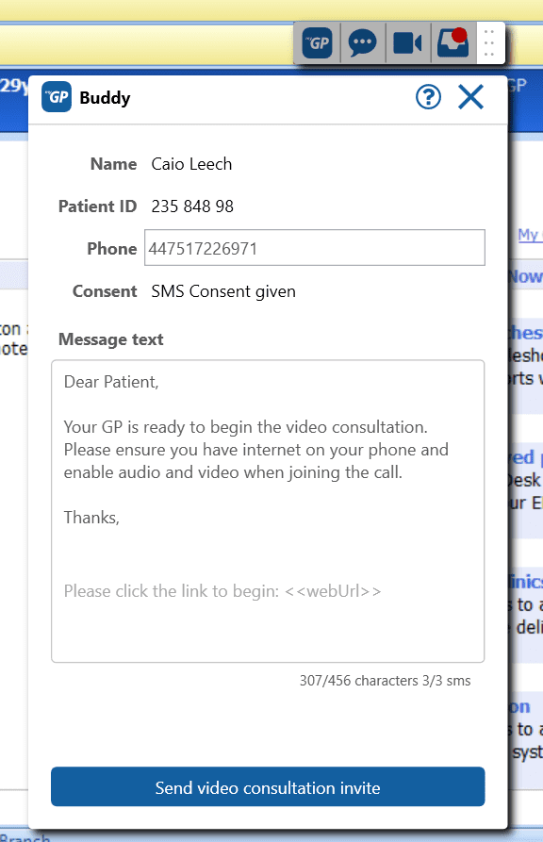
Task: Click the 'Dear Patient,' line in message
Action: (112, 382)
